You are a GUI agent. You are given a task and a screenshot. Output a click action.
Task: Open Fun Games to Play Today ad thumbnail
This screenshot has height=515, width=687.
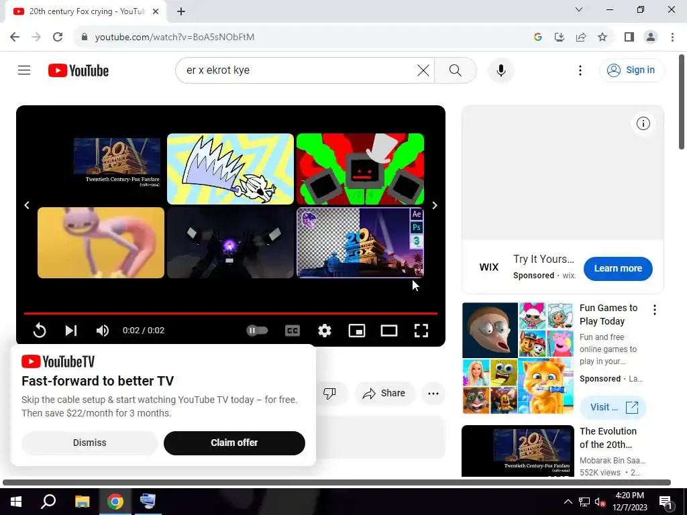click(517, 358)
